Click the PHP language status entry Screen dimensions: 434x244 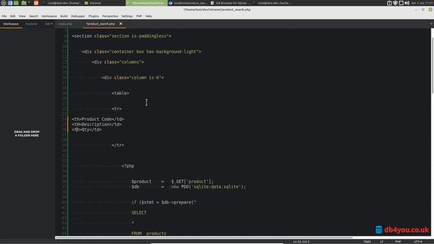[398, 241]
